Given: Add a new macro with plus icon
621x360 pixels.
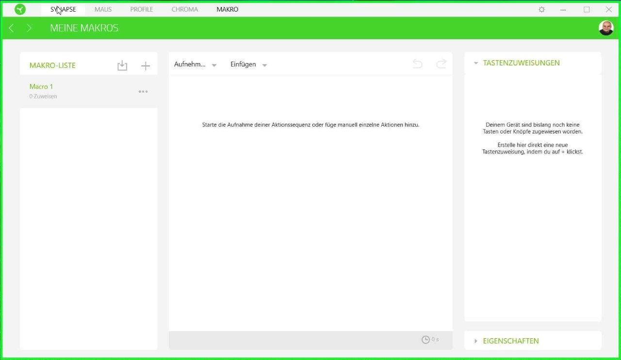Looking at the screenshot, I should tap(146, 66).
